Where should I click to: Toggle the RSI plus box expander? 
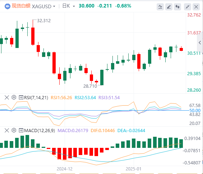[x=21, y=97]
